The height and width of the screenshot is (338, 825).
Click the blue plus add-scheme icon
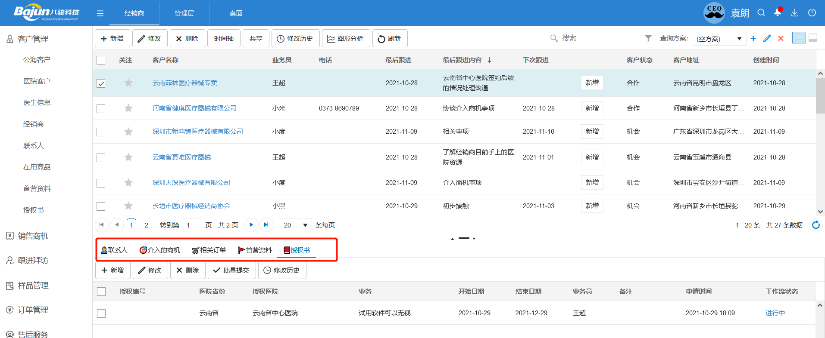pos(753,38)
